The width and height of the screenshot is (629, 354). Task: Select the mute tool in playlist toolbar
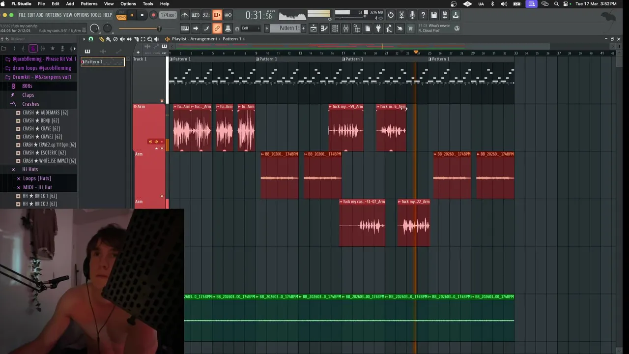(122, 39)
